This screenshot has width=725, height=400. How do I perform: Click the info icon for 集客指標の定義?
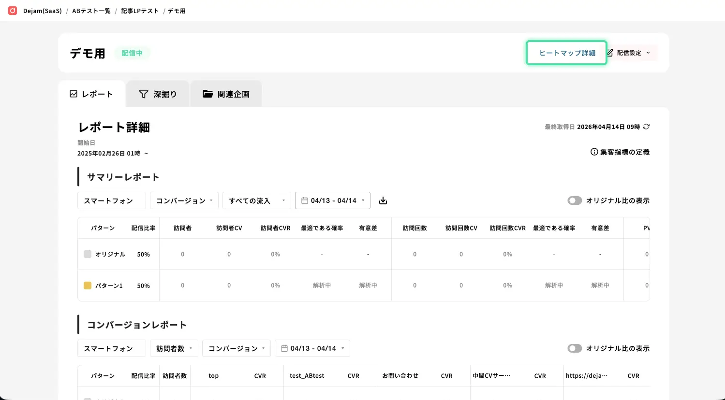coord(594,152)
